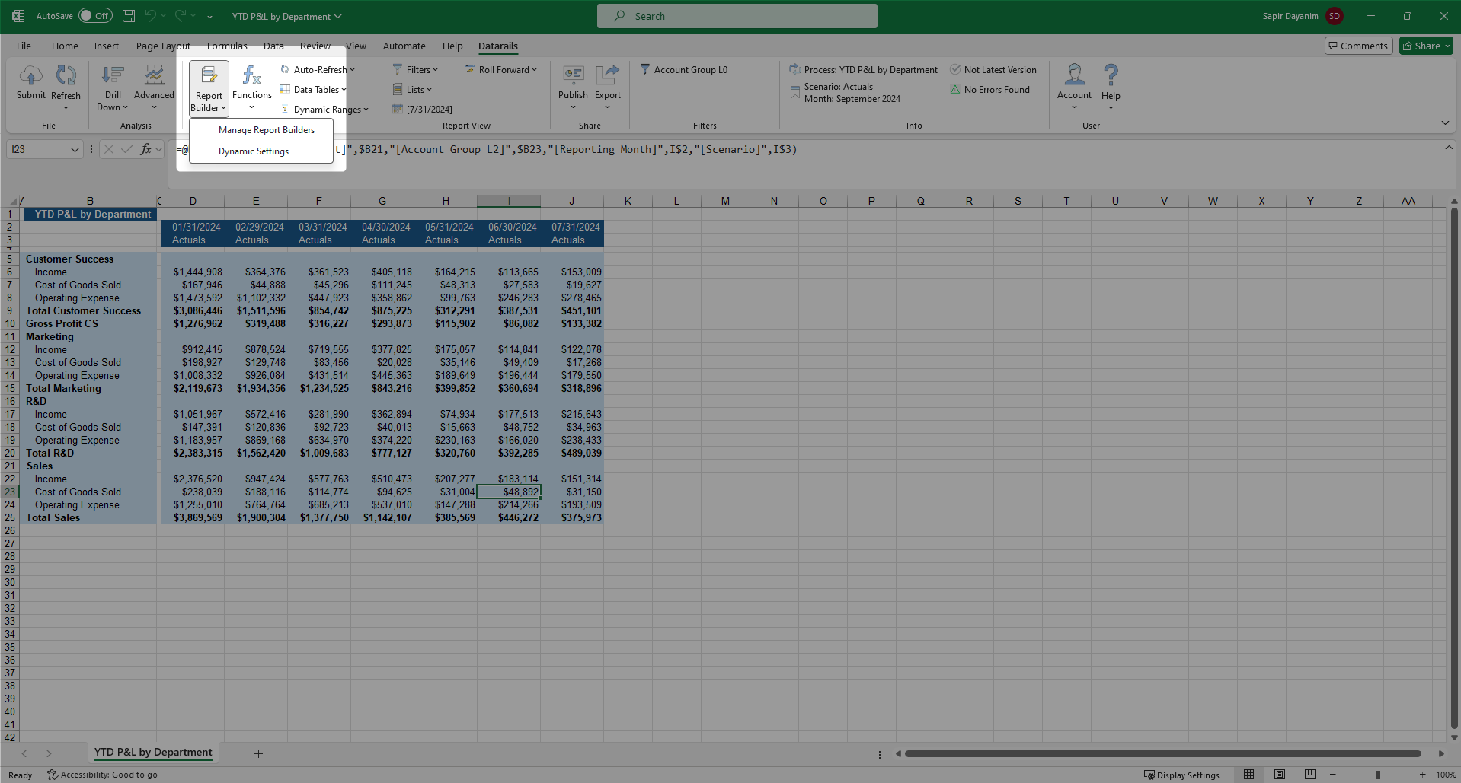Screen dimensions: 1461x783
Task: Switch to Normal view in status bar
Action: point(1248,775)
